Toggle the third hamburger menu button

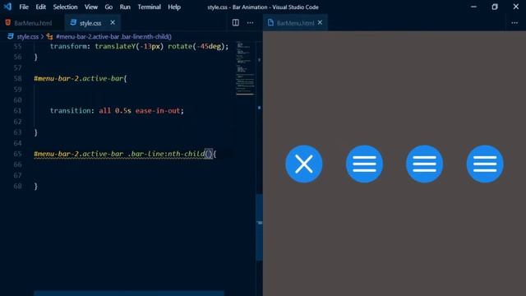tap(424, 164)
